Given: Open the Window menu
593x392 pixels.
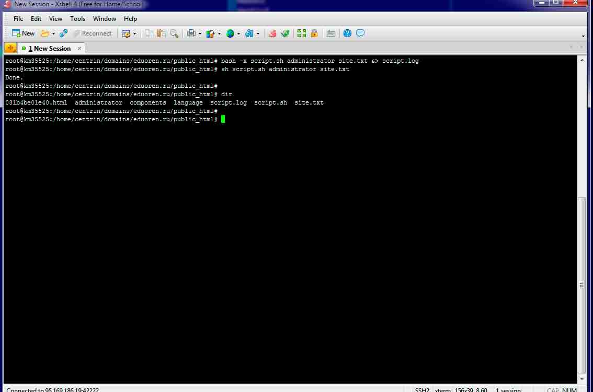Looking at the screenshot, I should pyautogui.click(x=105, y=18).
